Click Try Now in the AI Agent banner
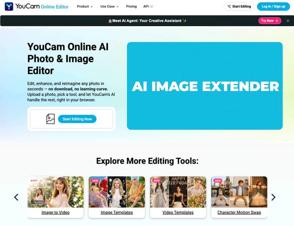Viewport: 294px width, 226px height. click(270, 21)
